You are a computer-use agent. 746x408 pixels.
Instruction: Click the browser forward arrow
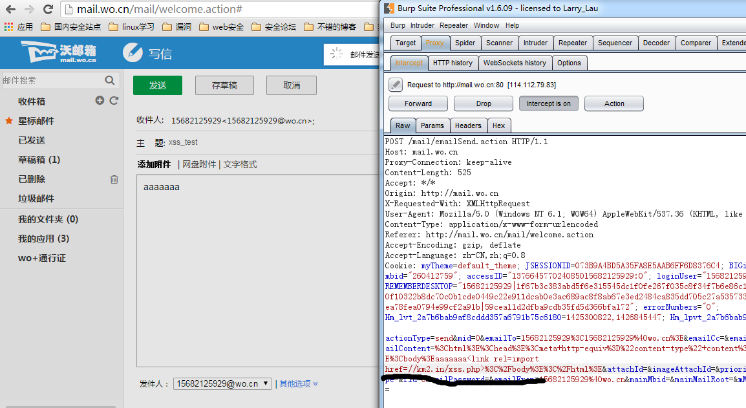tap(29, 9)
